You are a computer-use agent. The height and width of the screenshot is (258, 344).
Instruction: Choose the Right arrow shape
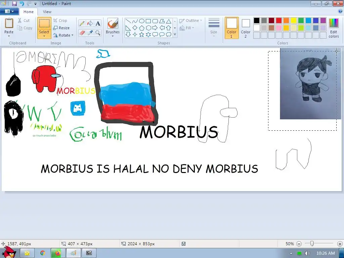tap(155, 28)
